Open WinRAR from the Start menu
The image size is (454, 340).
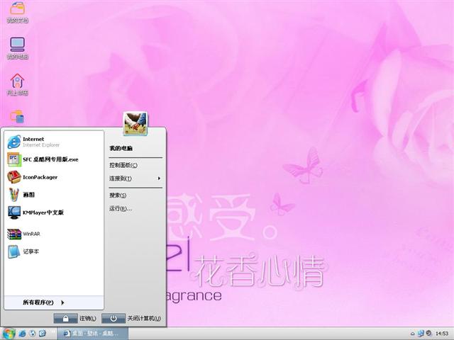coord(54,234)
